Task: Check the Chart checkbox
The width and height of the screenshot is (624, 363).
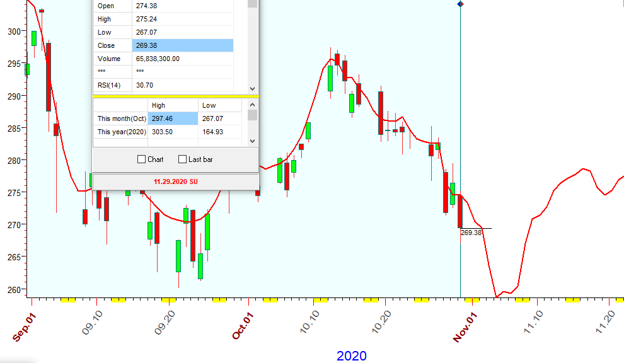Action: tap(142, 159)
